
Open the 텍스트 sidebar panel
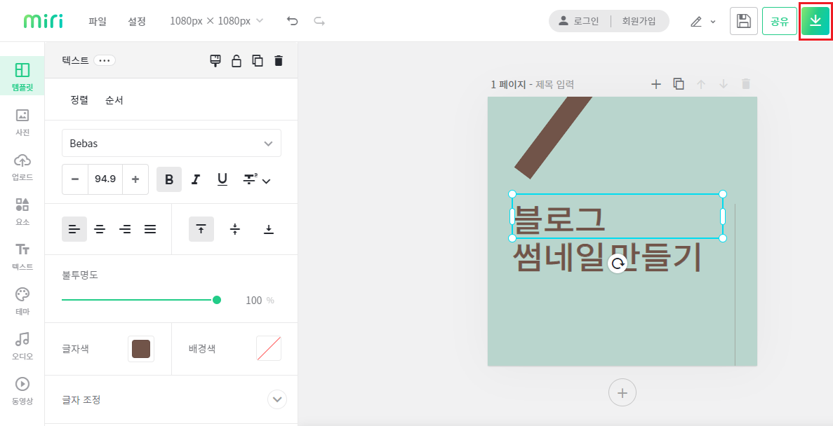[x=22, y=256]
